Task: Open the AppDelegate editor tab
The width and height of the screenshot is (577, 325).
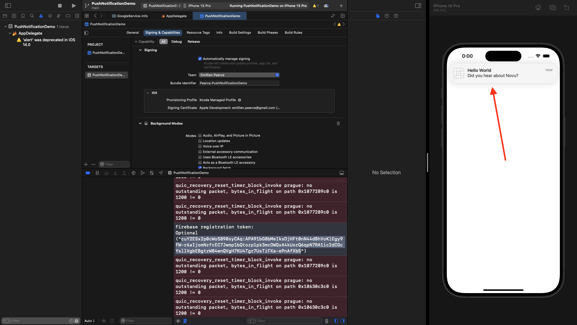Action: pyautogui.click(x=174, y=16)
